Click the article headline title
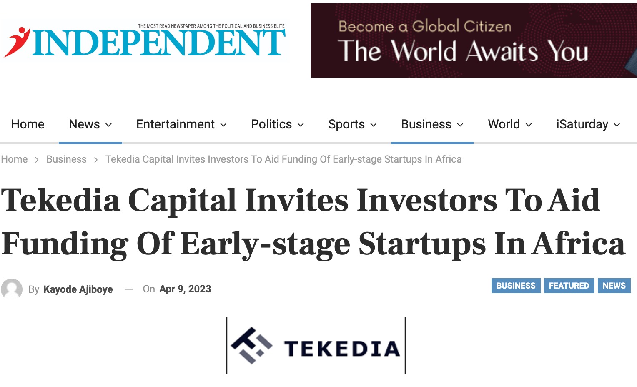The height and width of the screenshot is (387, 637). (313, 222)
